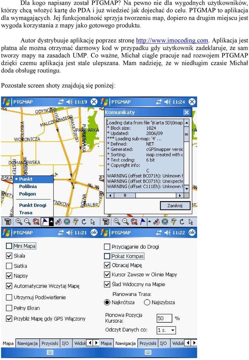Open Odczyt Danych co dropdown
249x360 pixels.
166,330
